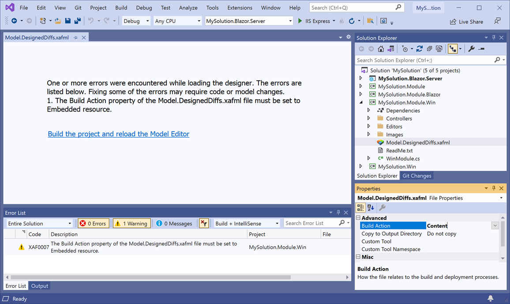Click the Navigate Backward arrow in the main toolbar

coord(14,21)
